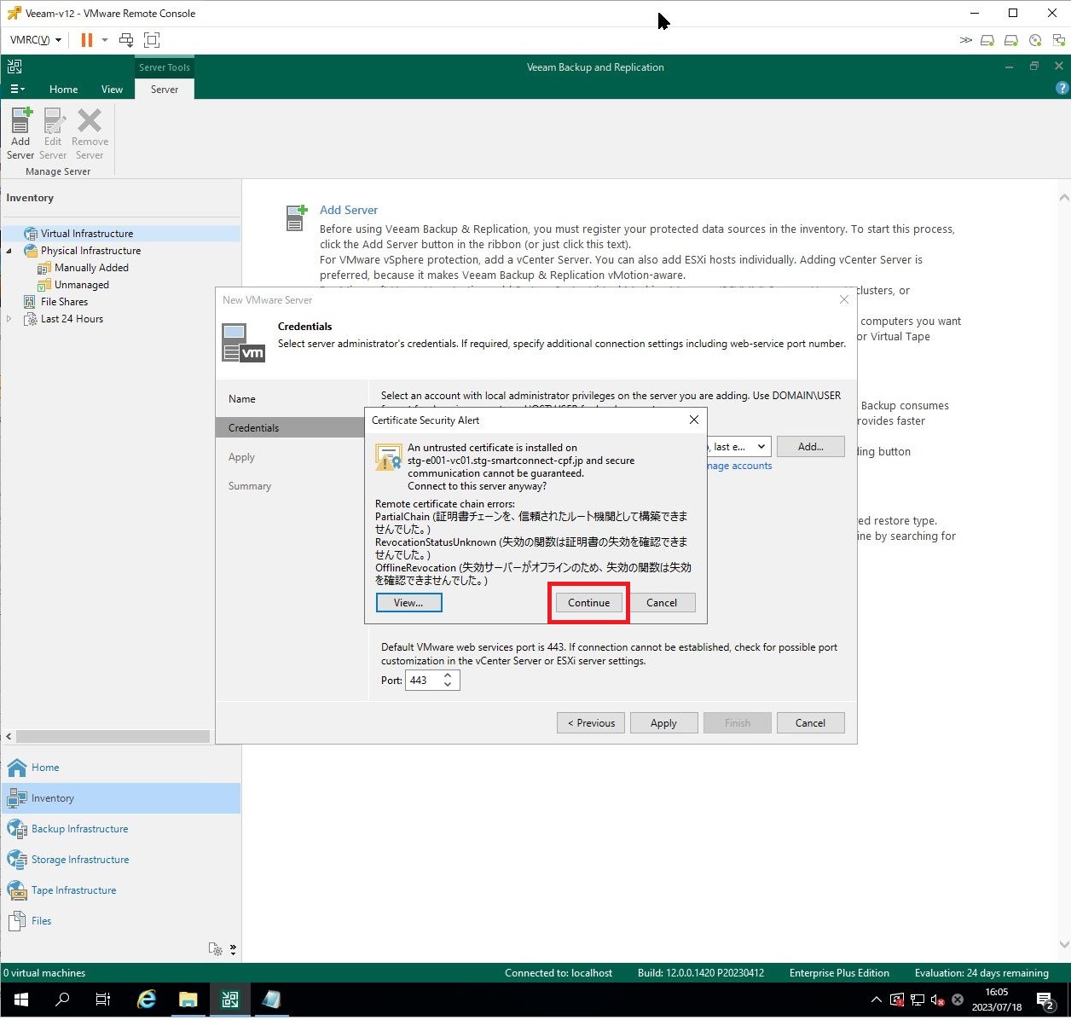
Task: Open Files navigation view
Action: [120, 921]
